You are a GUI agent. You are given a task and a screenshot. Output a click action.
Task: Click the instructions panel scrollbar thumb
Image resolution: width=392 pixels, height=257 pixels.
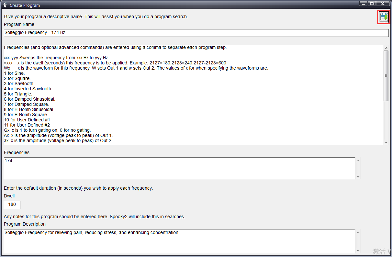pos(386,76)
